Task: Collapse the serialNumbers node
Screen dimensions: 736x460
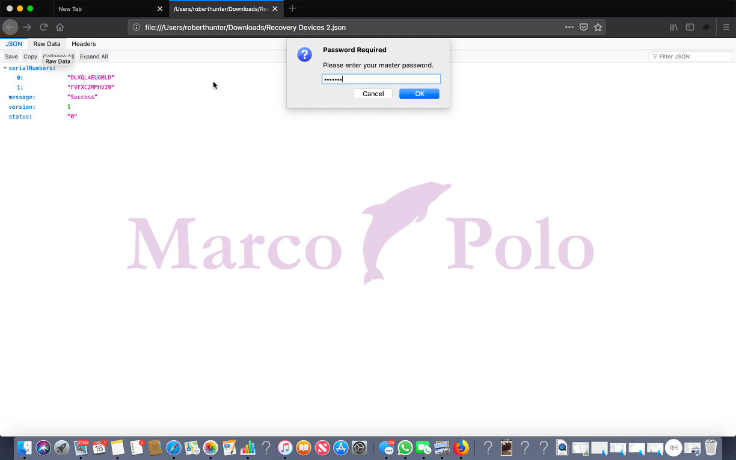Action: [5, 68]
